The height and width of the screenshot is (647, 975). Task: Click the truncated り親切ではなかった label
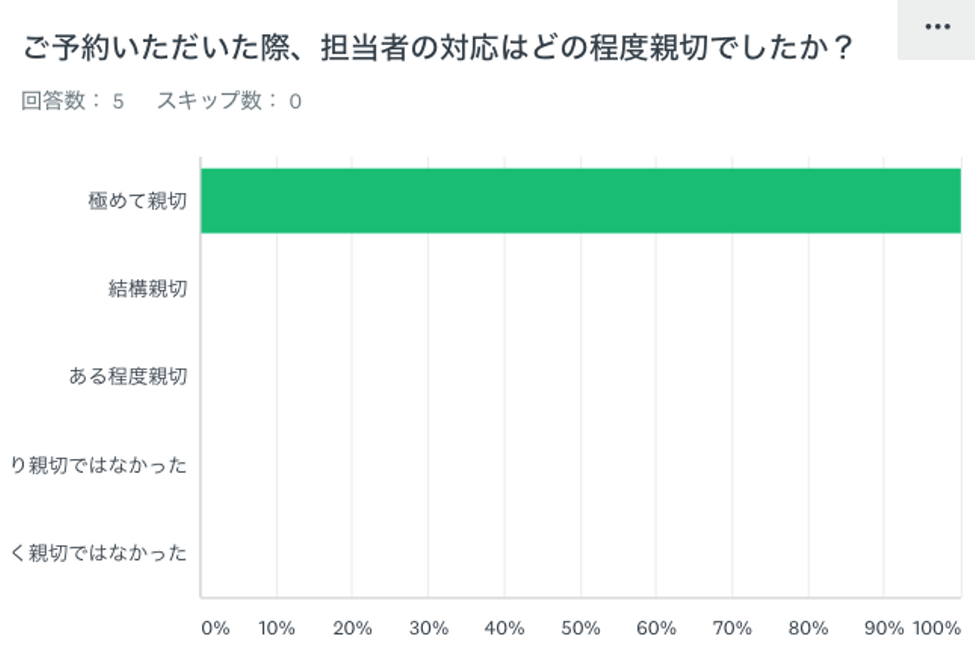(99, 465)
